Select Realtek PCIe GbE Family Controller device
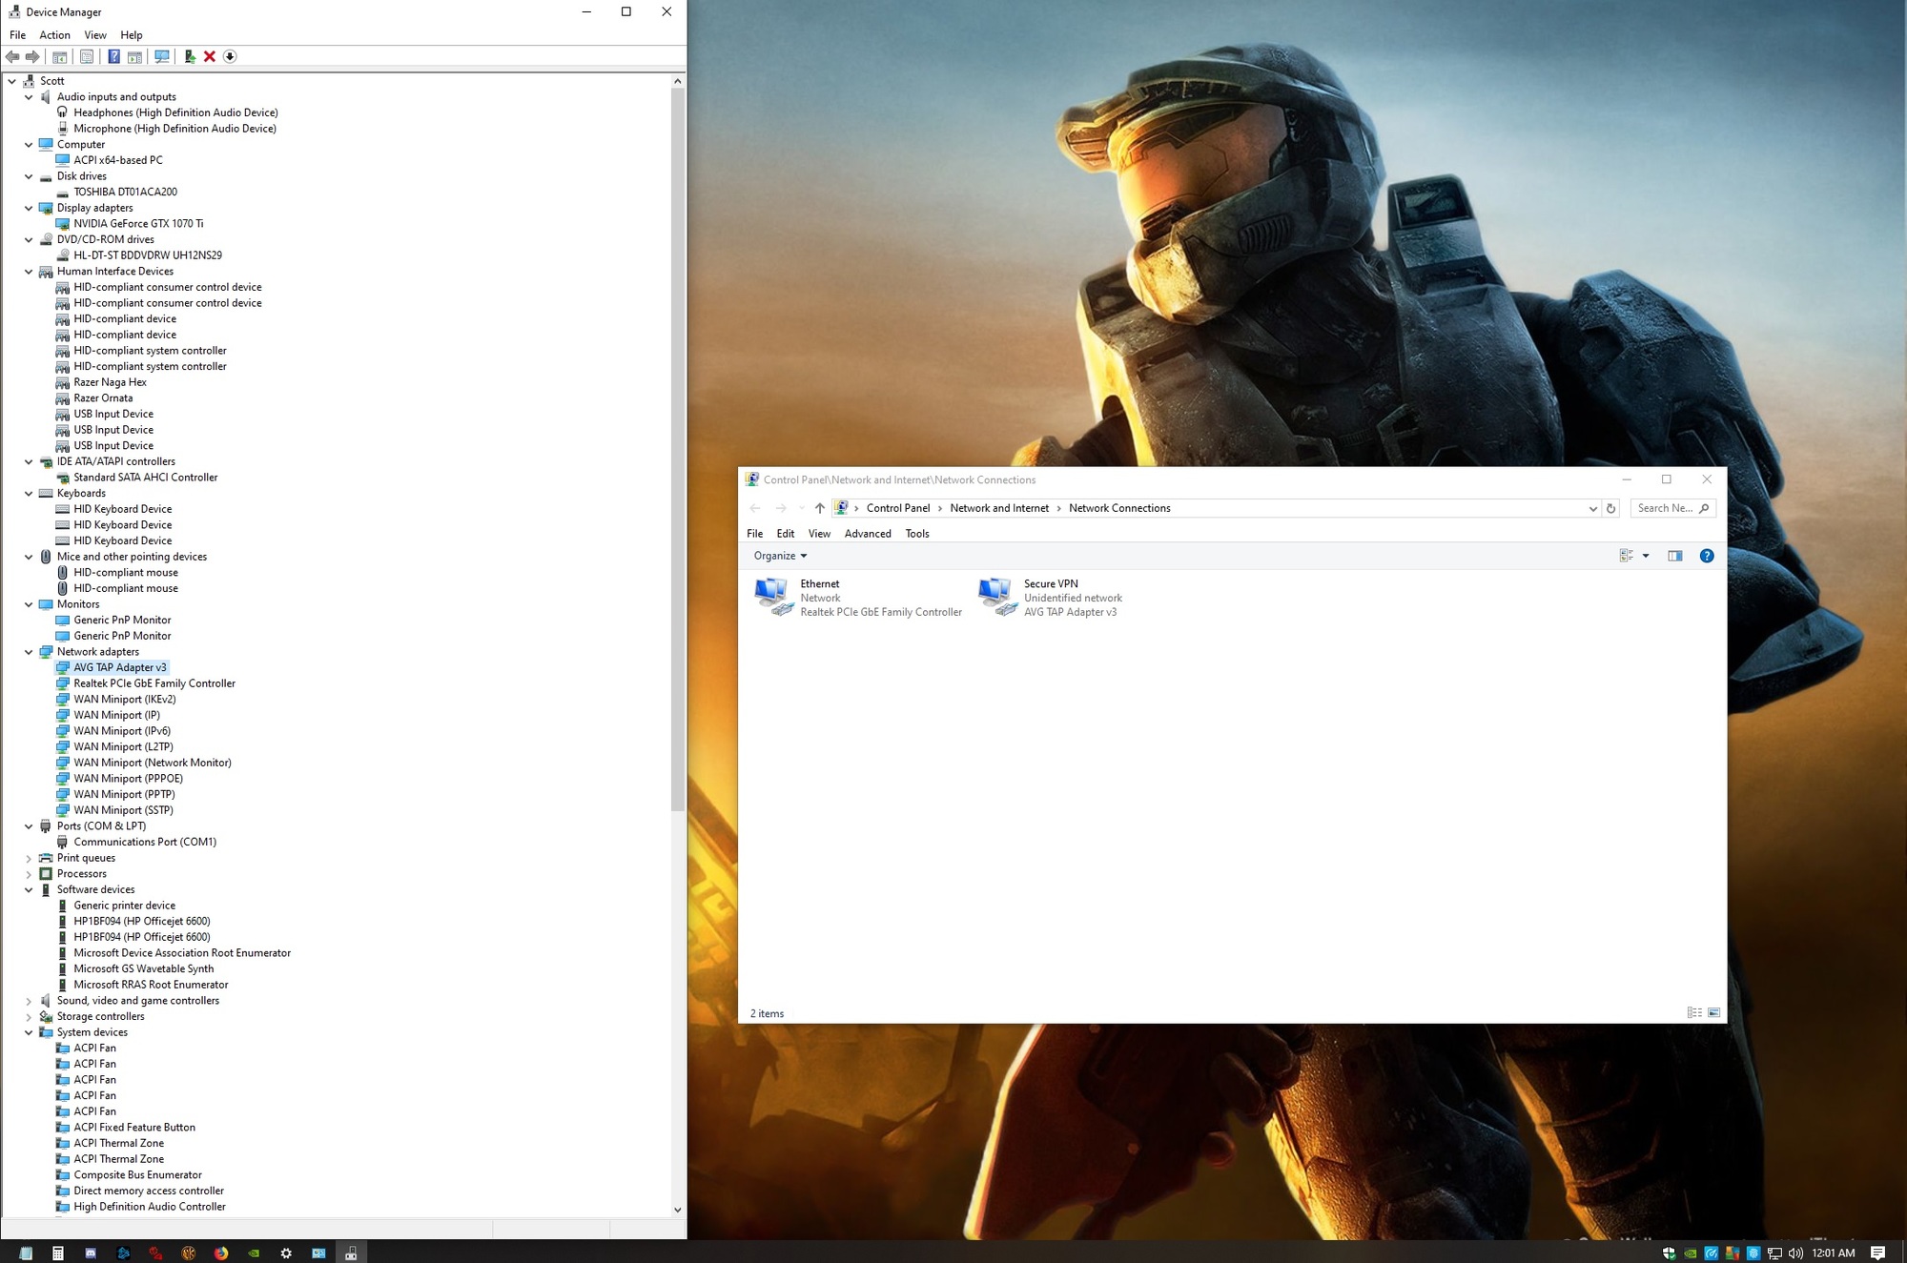 click(154, 683)
